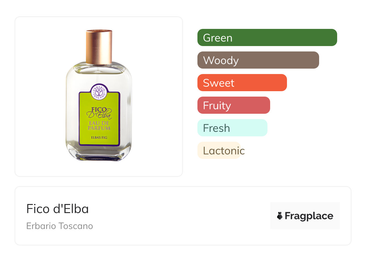Click the 'FICO D'Elba' script on the label

pos(99,113)
